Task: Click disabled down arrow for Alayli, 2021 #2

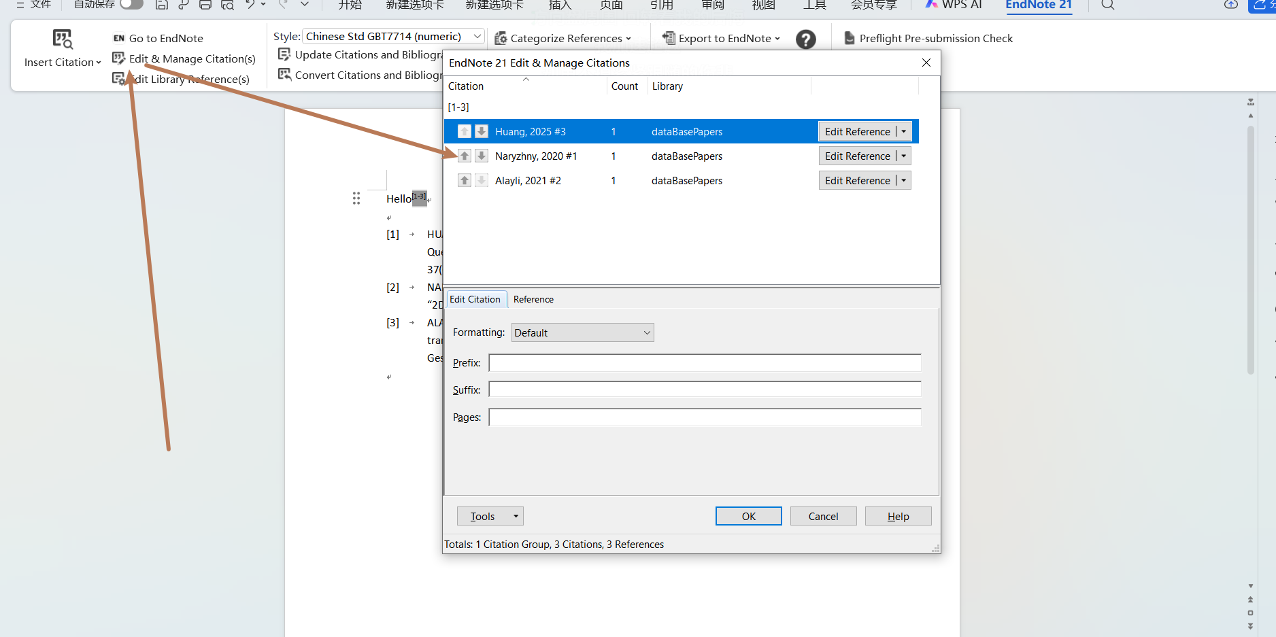Action: pyautogui.click(x=482, y=180)
